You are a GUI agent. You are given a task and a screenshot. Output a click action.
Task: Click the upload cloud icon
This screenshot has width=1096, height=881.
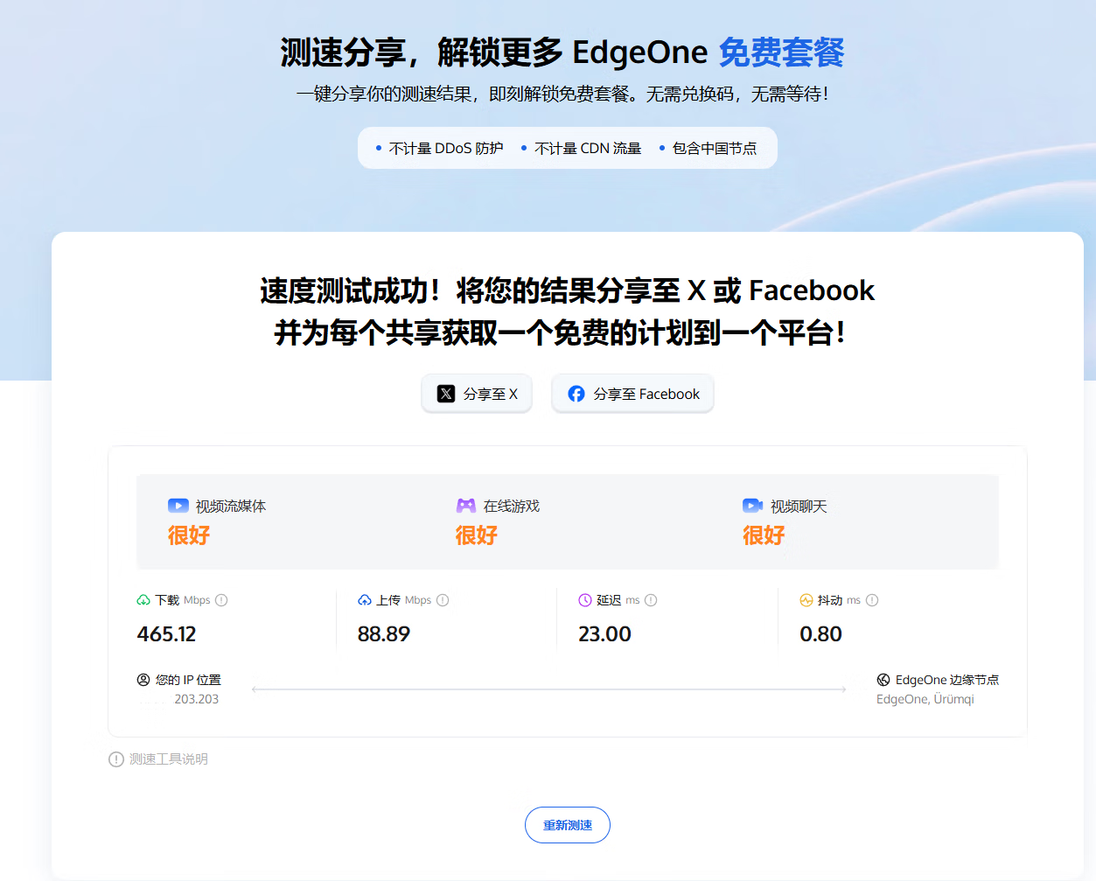[365, 600]
